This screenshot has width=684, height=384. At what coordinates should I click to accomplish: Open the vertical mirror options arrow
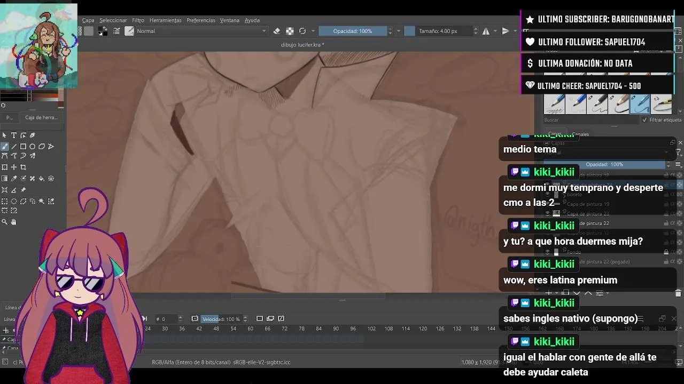pos(514,31)
